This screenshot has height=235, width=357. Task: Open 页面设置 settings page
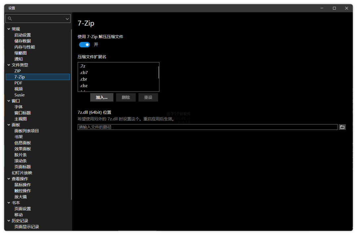[x=22, y=209]
